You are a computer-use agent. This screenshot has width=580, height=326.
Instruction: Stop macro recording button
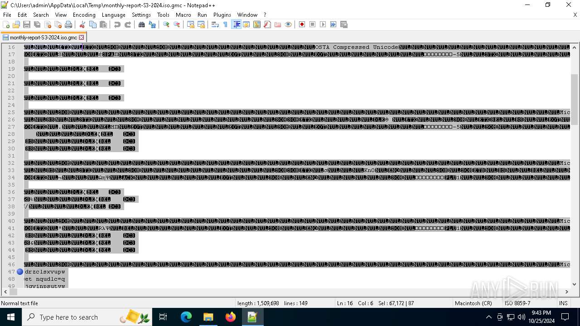point(313,24)
